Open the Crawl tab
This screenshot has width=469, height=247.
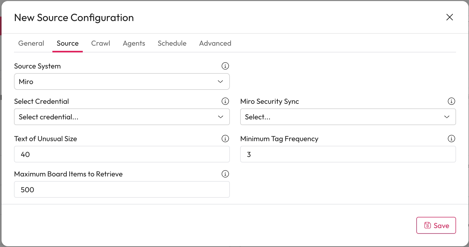(x=101, y=43)
